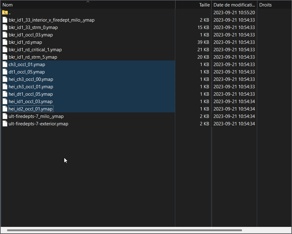Click the parent folder up-arrow icon
Viewport: 292px width, 234px height.
click(5, 13)
